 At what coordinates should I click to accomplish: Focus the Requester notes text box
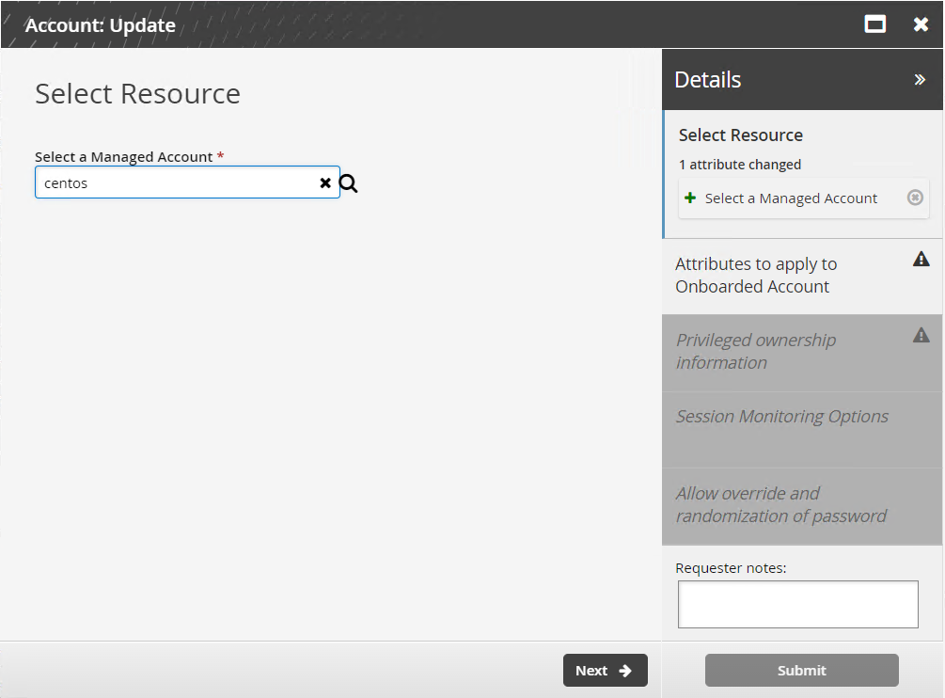tap(797, 604)
